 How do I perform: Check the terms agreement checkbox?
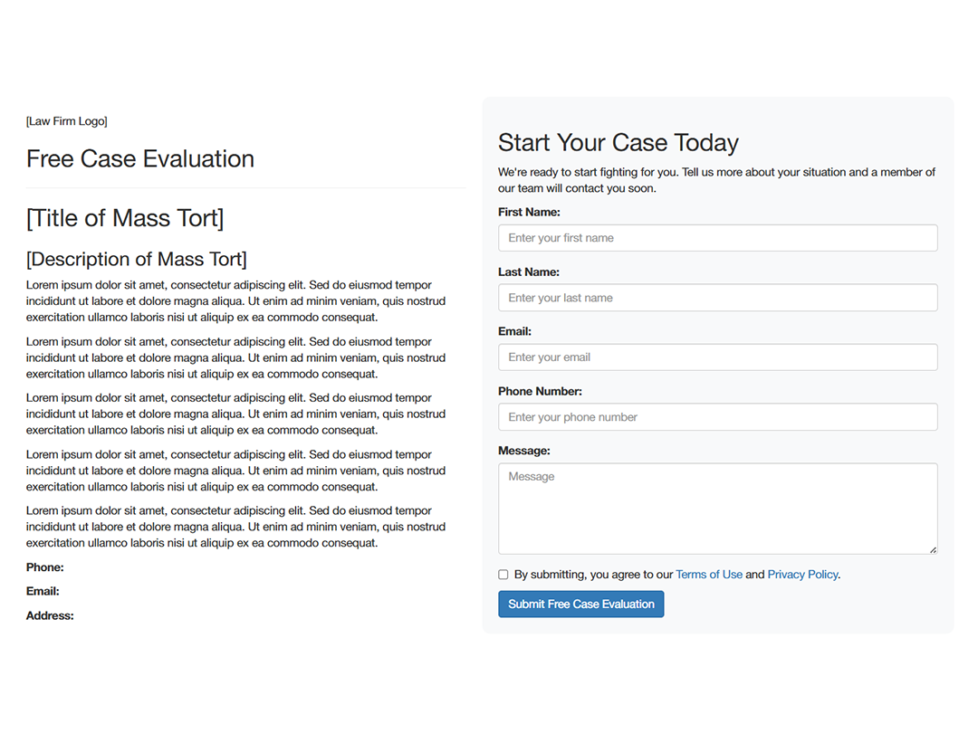(x=503, y=575)
